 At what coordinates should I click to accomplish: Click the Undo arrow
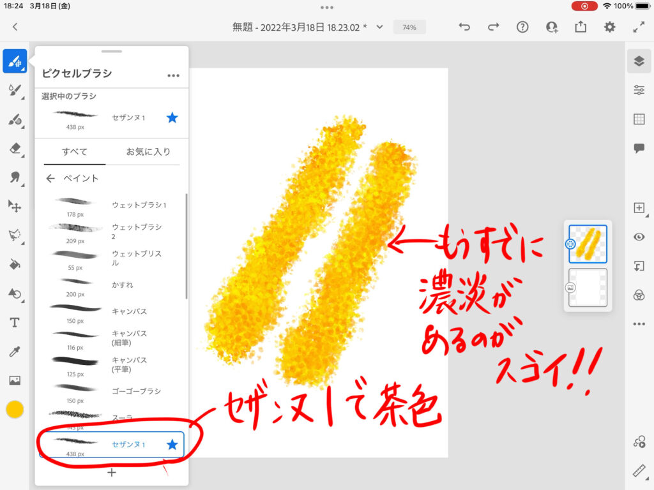coord(464,27)
